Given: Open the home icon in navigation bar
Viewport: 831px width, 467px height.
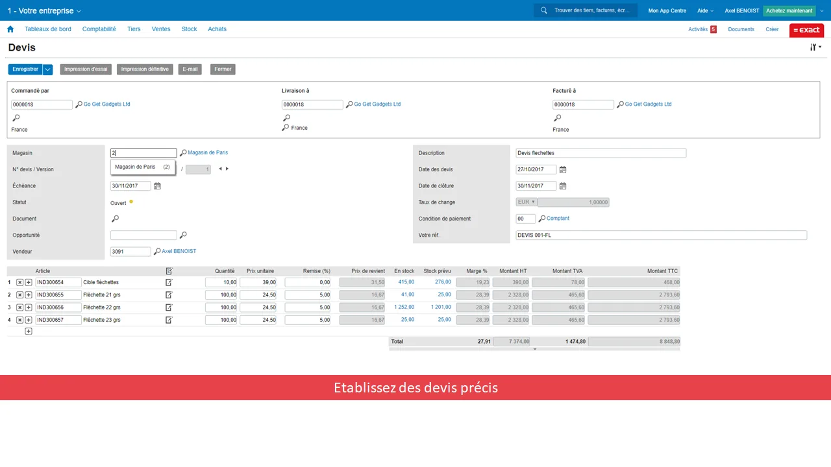Looking at the screenshot, I should 10,29.
